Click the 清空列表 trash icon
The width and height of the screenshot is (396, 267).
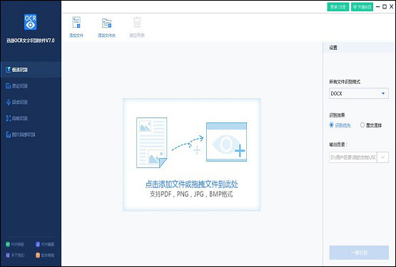point(137,27)
